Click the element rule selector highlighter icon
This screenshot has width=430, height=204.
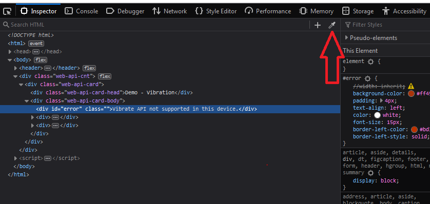370,62
